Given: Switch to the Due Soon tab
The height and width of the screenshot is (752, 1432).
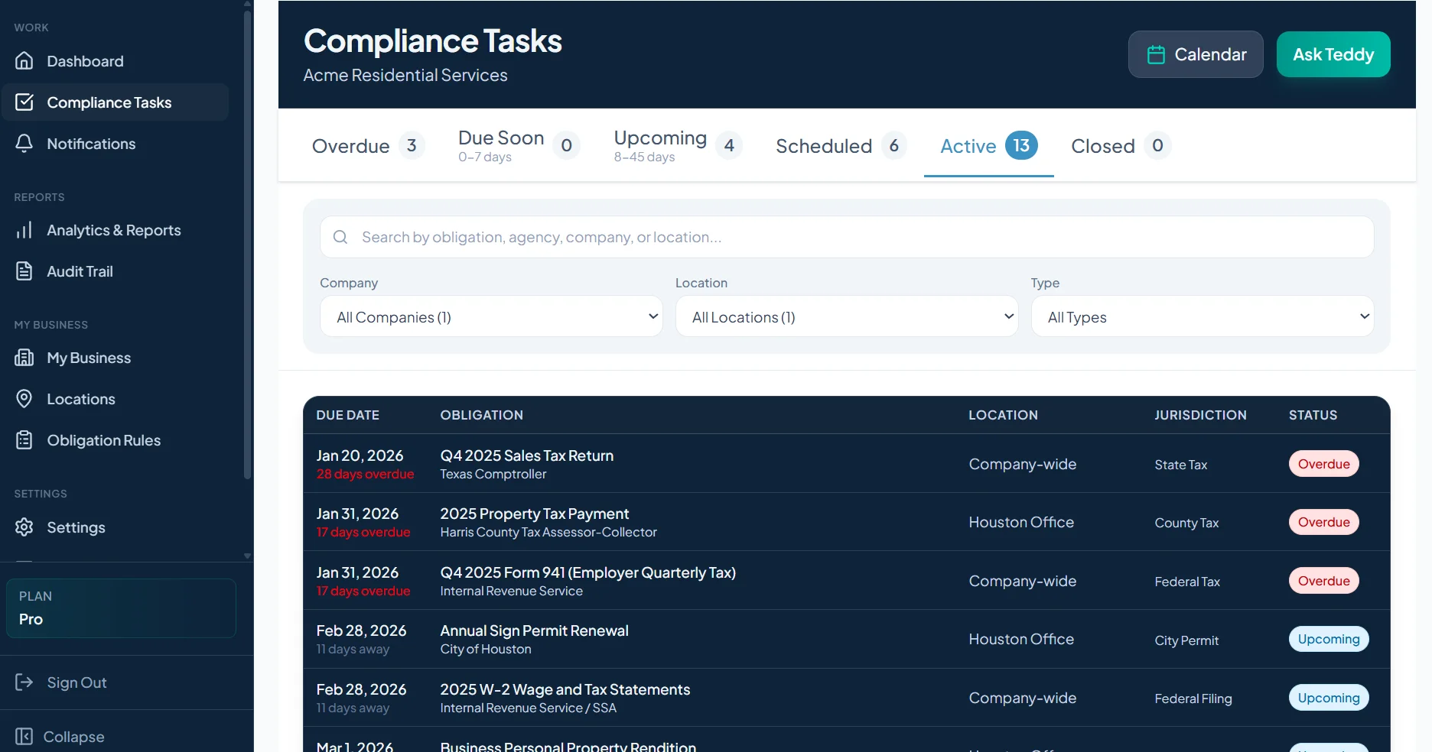Looking at the screenshot, I should (519, 146).
